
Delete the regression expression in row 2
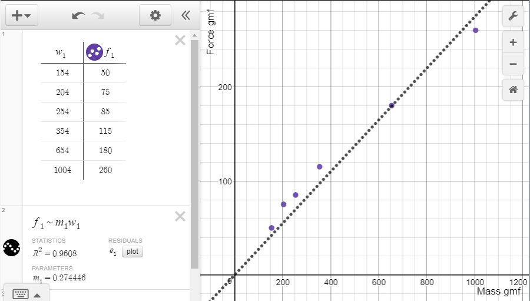click(x=180, y=216)
